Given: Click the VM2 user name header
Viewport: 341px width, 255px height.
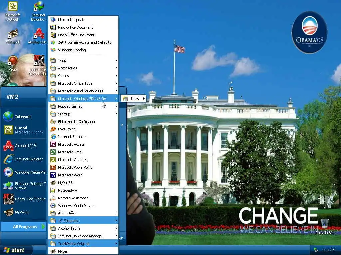Looking at the screenshot, I should coord(12,97).
